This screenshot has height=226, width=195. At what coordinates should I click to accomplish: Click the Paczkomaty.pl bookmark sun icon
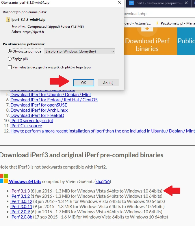click(x=157, y=23)
